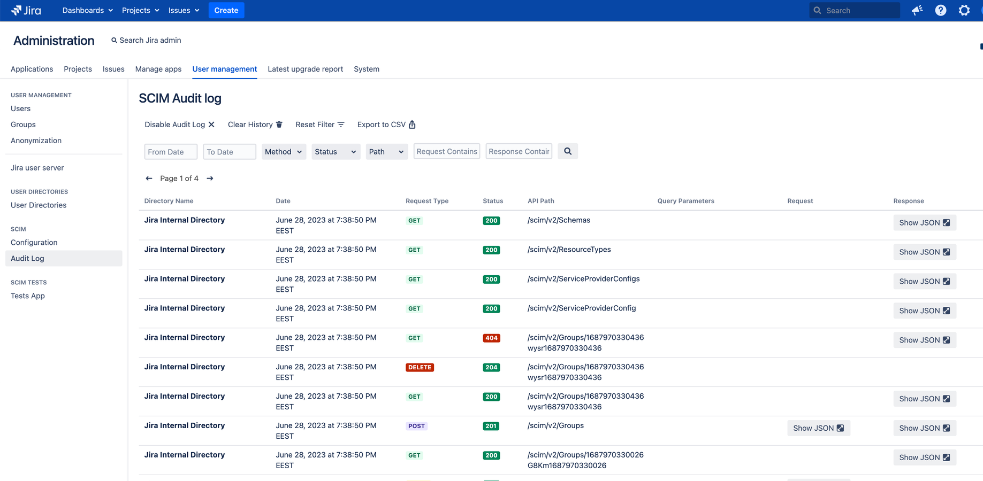This screenshot has width=983, height=481.
Task: Click the Date column header
Action: click(283, 201)
